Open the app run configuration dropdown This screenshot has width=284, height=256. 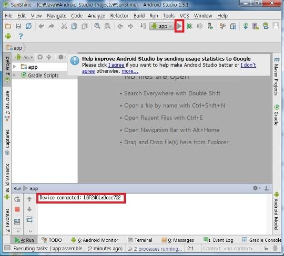161,26
